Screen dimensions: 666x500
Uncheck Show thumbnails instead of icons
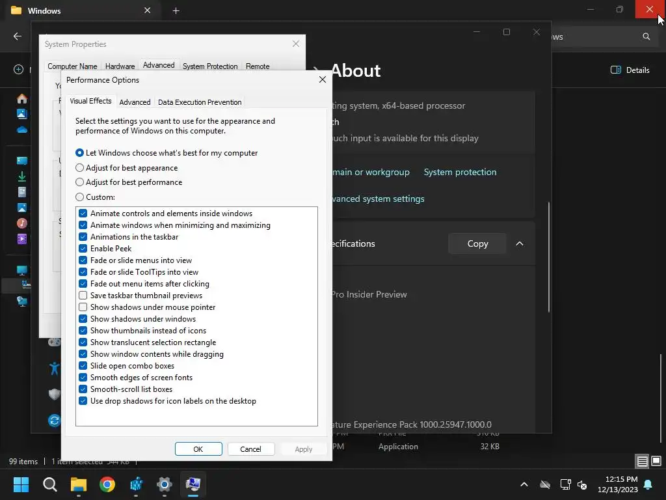point(83,330)
